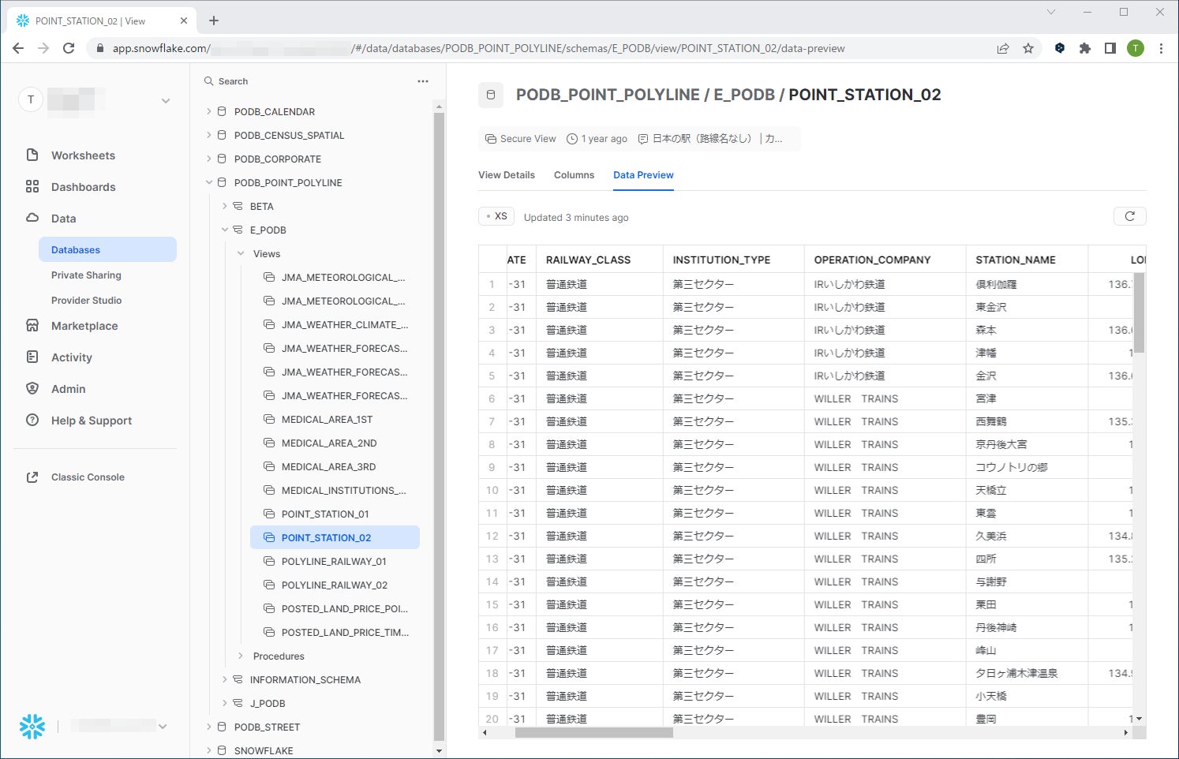Open the POLYLINE_RAILWAY_01 view
This screenshot has width=1179, height=759.
tap(335, 561)
